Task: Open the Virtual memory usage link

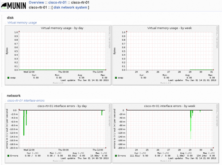Action: point(22,23)
